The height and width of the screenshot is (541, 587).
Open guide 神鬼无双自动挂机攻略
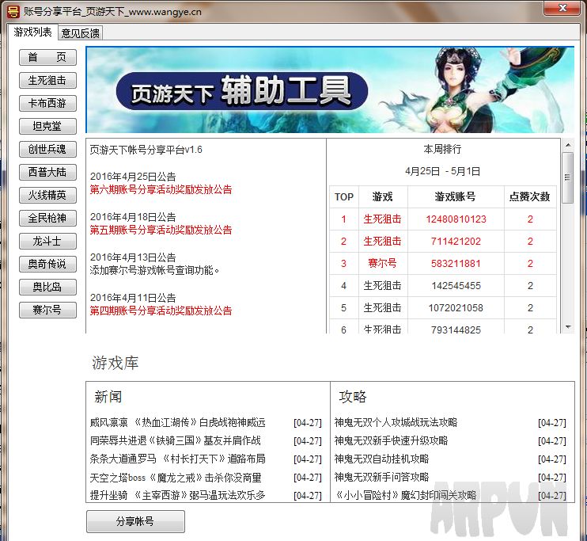[x=381, y=459]
